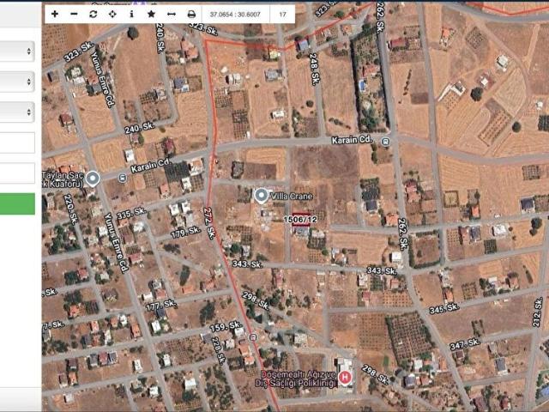Click the 177. Sk. street label

[x=161, y=306]
